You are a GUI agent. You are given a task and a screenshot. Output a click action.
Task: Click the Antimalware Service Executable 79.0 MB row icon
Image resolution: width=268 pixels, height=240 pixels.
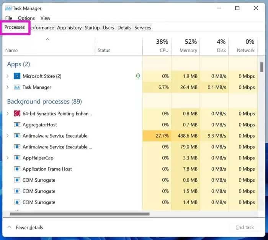pos(17,147)
